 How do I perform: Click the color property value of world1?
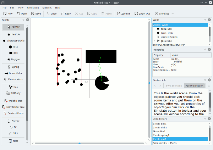177,62
